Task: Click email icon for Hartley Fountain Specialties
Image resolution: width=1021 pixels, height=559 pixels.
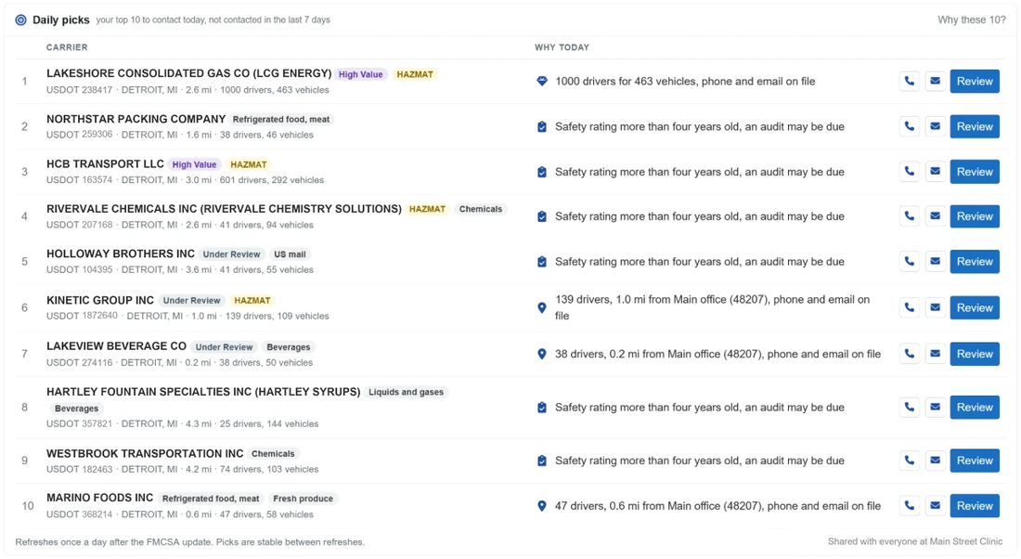Action: coord(935,408)
